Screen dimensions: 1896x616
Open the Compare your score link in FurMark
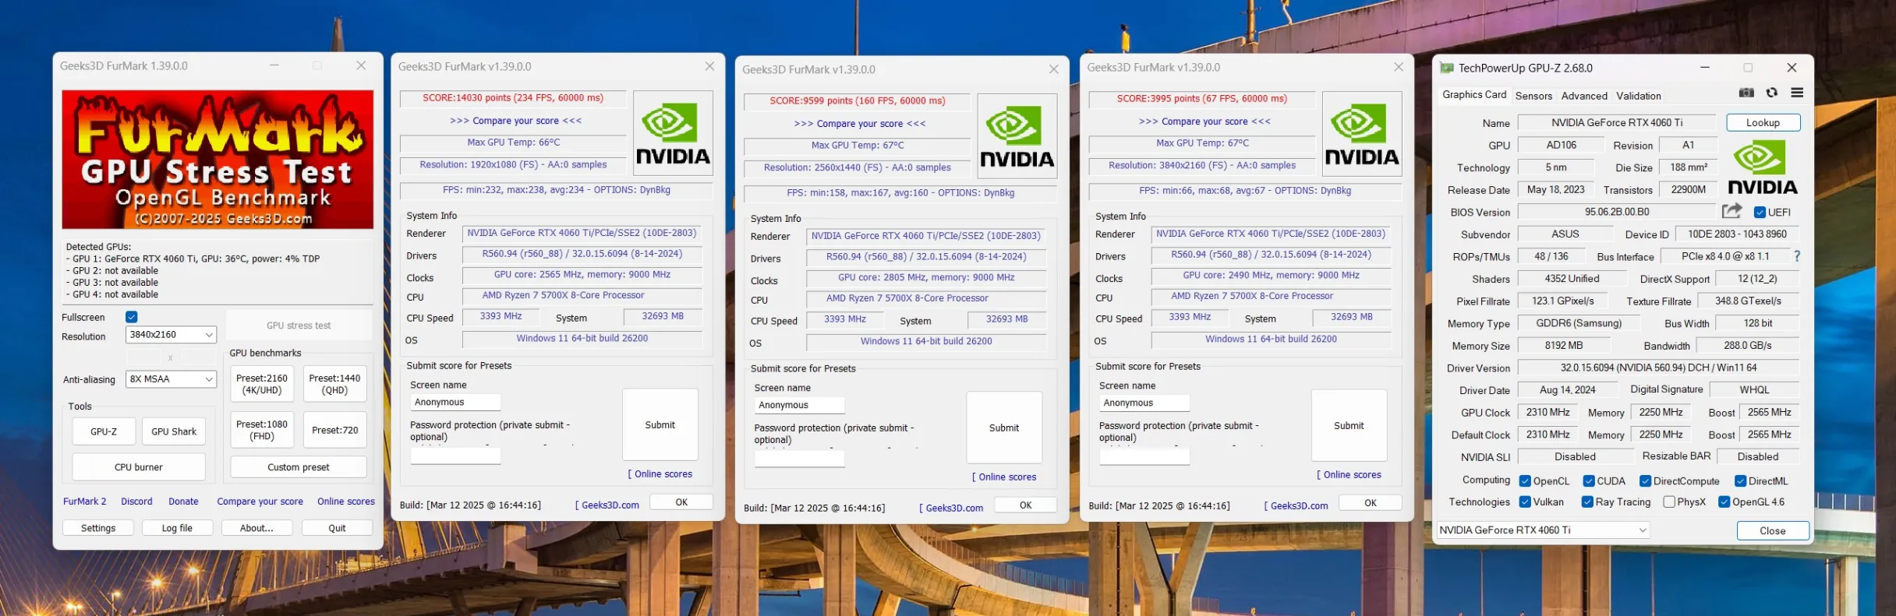point(260,502)
